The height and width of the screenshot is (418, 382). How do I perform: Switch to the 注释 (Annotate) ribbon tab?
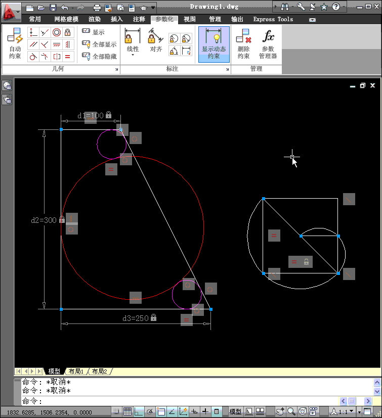(x=139, y=19)
